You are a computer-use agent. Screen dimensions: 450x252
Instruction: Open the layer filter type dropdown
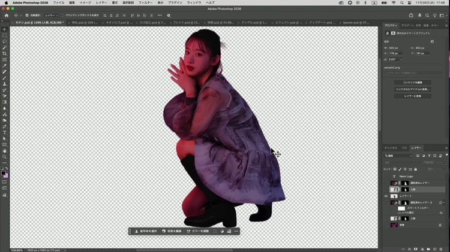coord(399,156)
